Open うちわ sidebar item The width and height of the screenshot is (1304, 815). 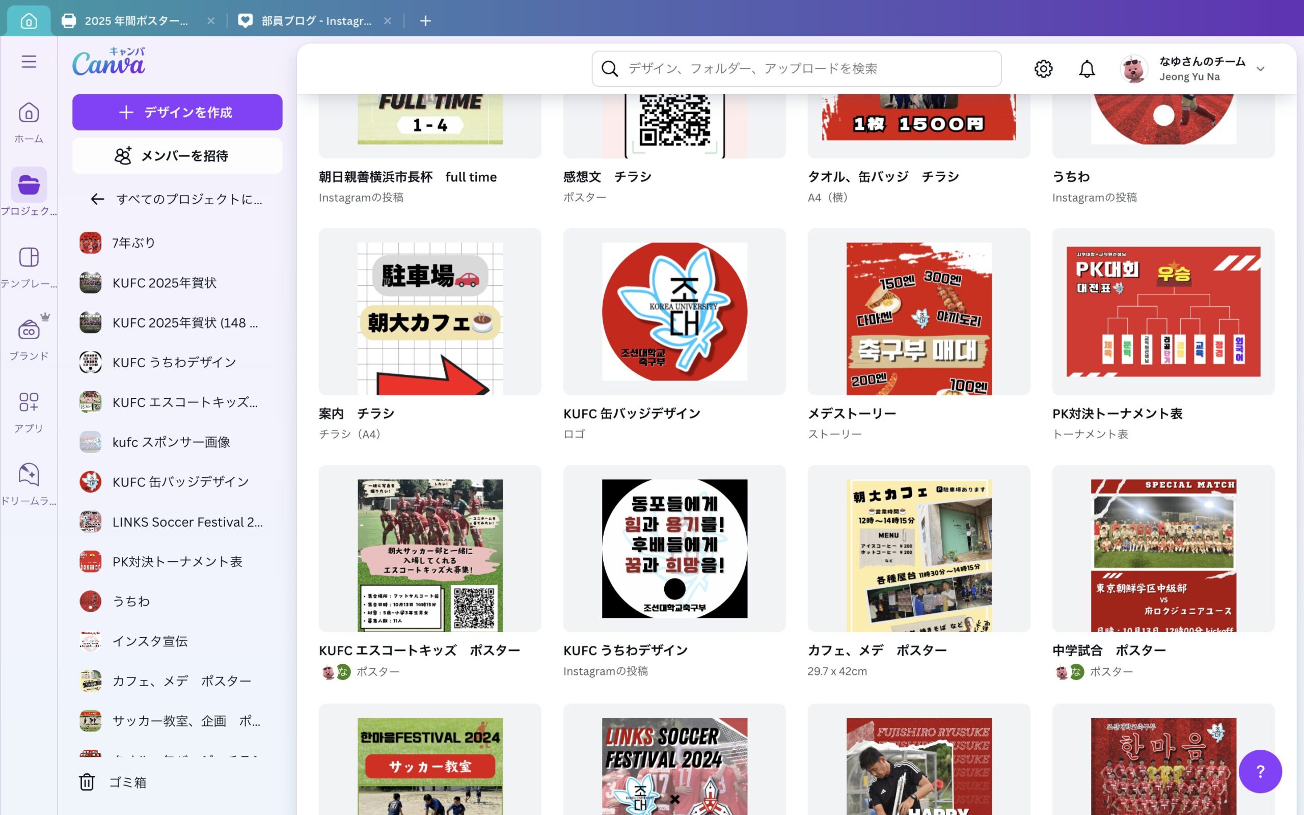(x=177, y=601)
